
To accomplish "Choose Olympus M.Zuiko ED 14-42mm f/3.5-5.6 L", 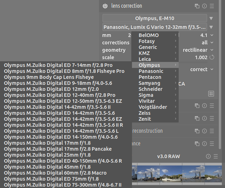I will (x=66, y=131).
